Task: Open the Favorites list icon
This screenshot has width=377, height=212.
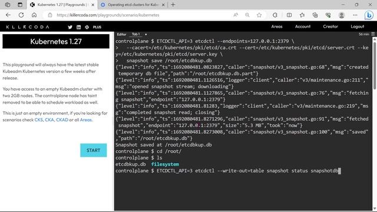Action: [x=302, y=15]
